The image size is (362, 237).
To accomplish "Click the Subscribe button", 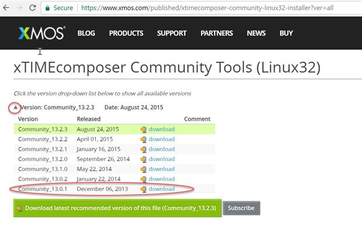I will [242, 208].
